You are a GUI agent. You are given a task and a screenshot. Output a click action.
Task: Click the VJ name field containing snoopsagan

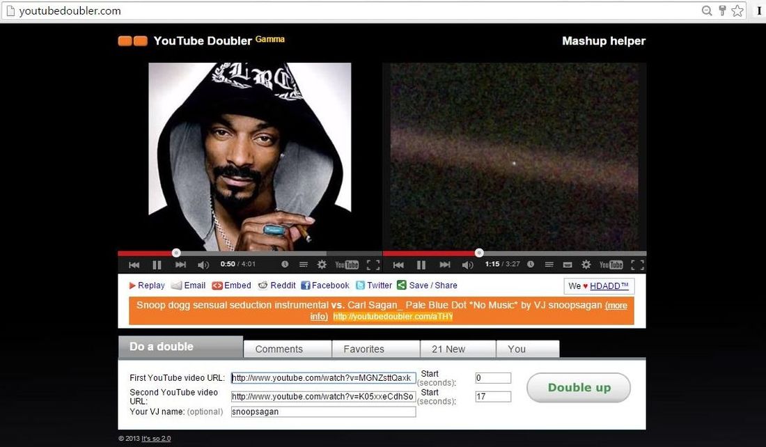pyautogui.click(x=323, y=411)
